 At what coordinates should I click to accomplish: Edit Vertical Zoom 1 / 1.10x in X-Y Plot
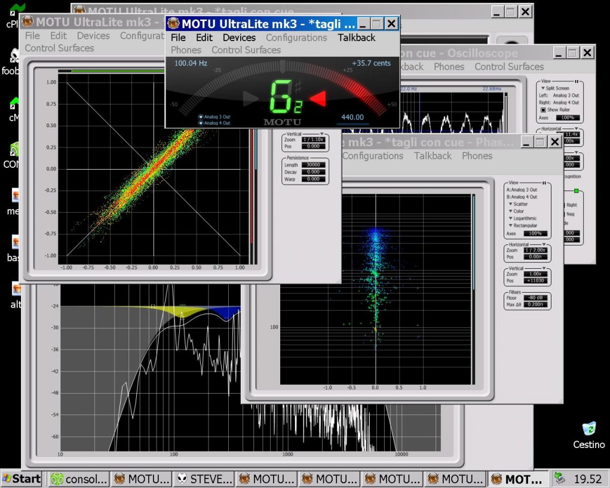(x=313, y=140)
